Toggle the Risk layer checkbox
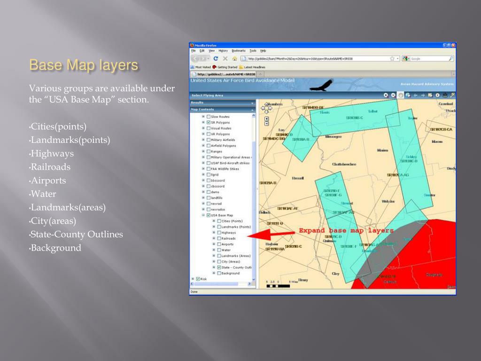The height and width of the screenshot is (361, 481). coord(198,279)
